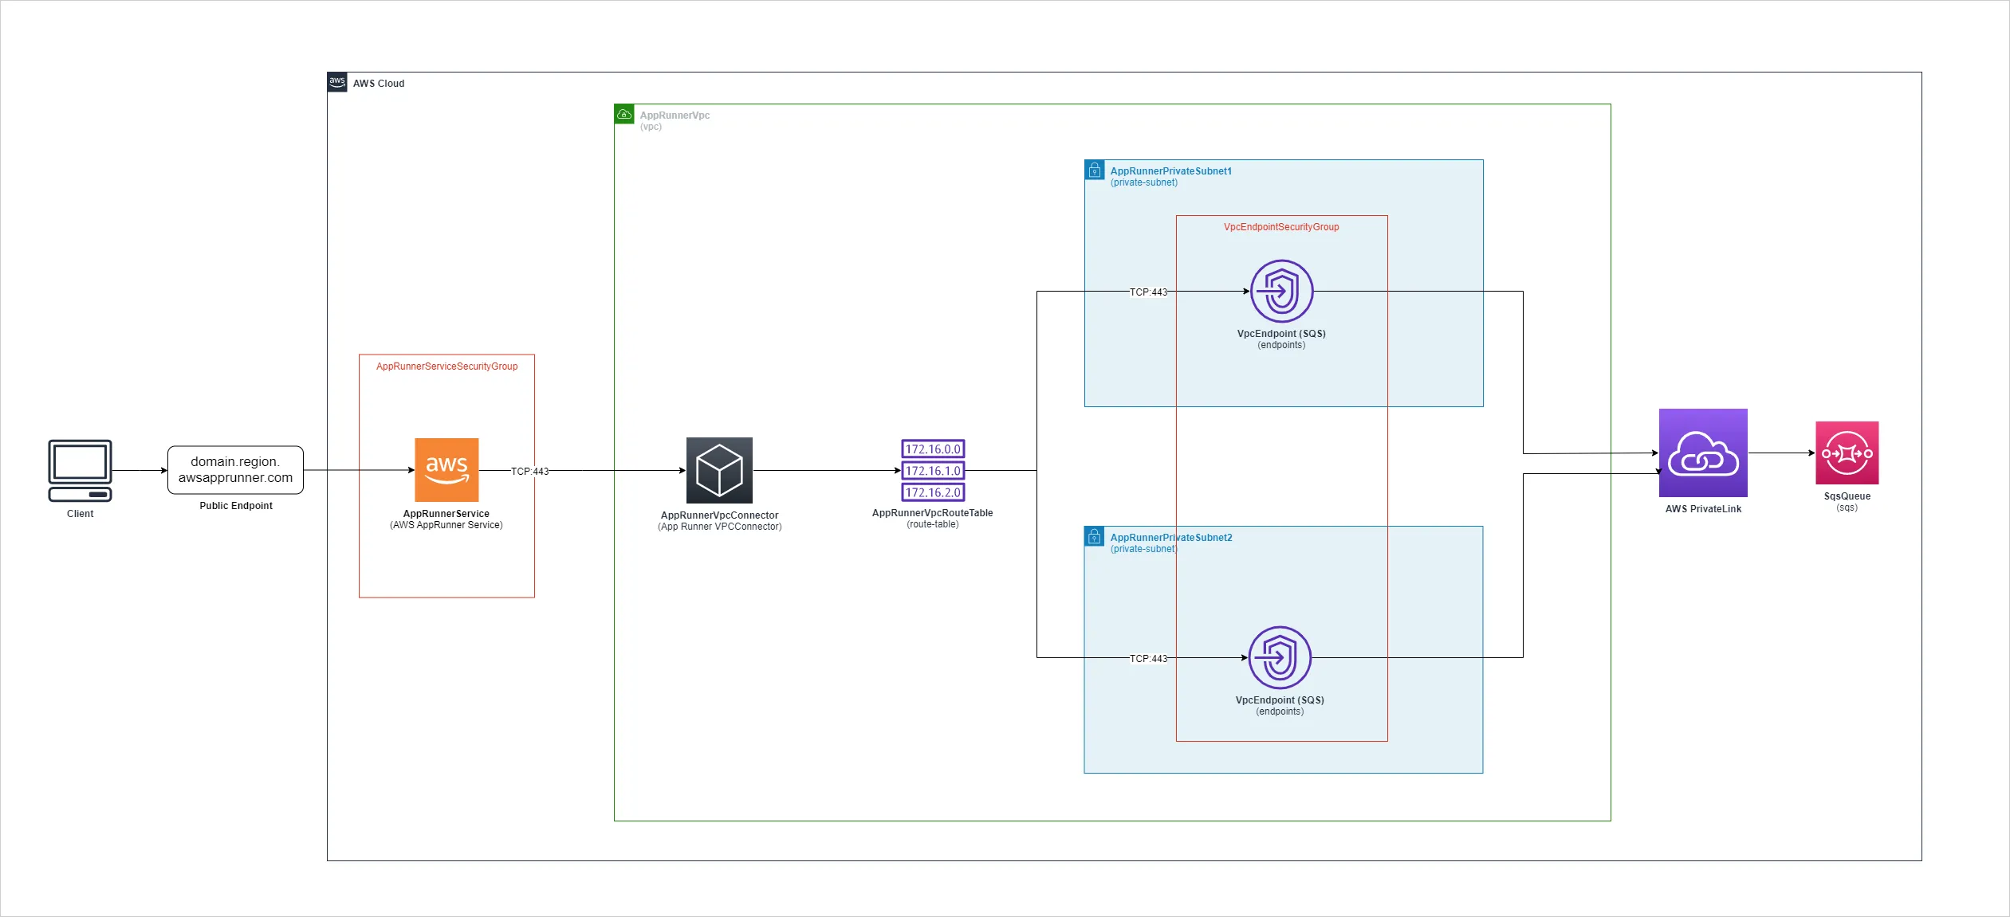Select the domain.region.awsapprunner.com endpoint box
The width and height of the screenshot is (2010, 917).
pos(235,470)
